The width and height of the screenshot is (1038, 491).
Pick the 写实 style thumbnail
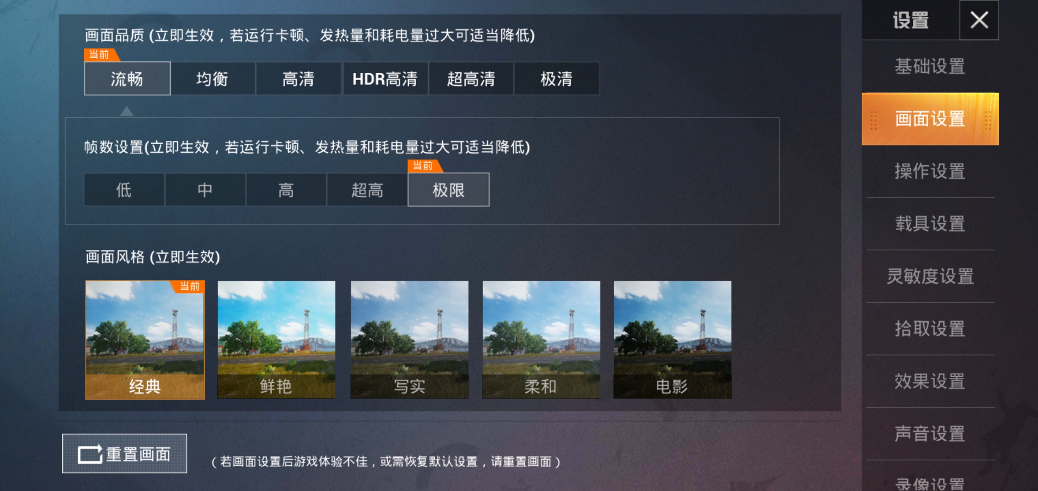coord(409,340)
